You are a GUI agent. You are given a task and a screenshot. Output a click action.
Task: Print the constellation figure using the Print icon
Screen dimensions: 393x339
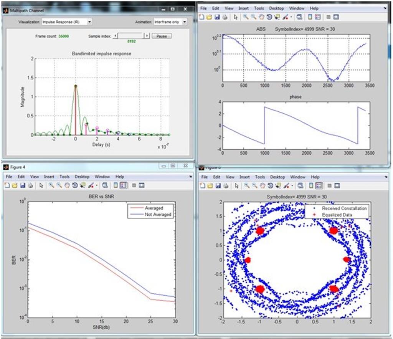point(225,185)
